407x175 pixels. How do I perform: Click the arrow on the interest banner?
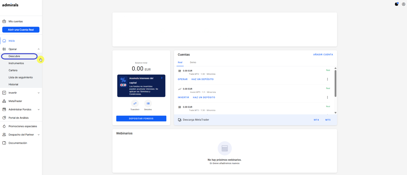point(162,78)
